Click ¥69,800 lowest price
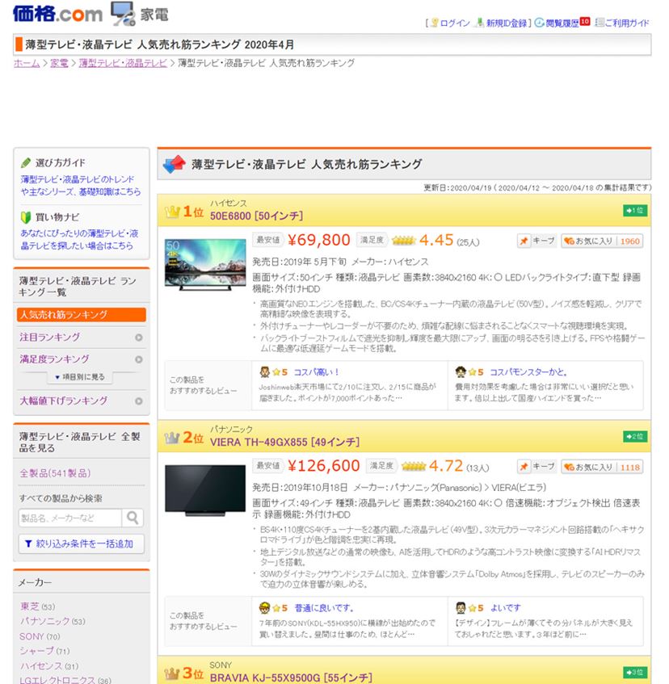 (x=319, y=240)
